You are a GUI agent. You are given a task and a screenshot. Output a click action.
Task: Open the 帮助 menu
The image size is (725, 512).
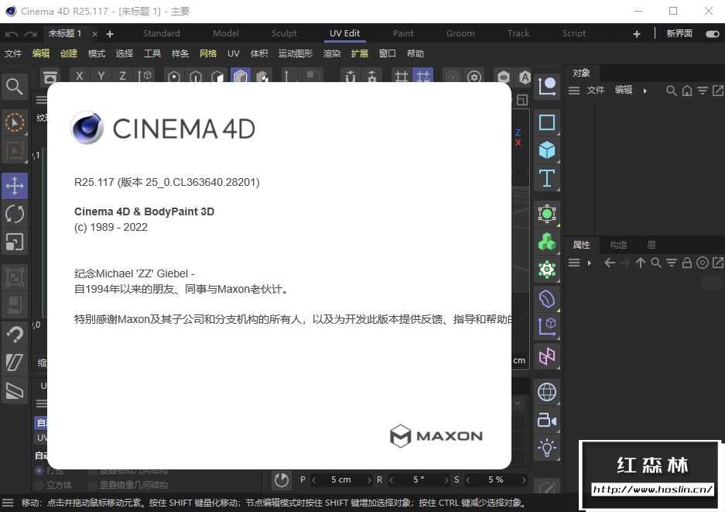415,53
